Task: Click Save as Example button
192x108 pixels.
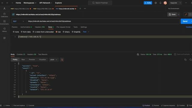Action: (182, 54)
